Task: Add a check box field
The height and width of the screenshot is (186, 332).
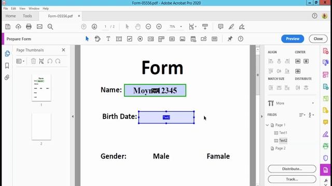Action: [x=129, y=39]
